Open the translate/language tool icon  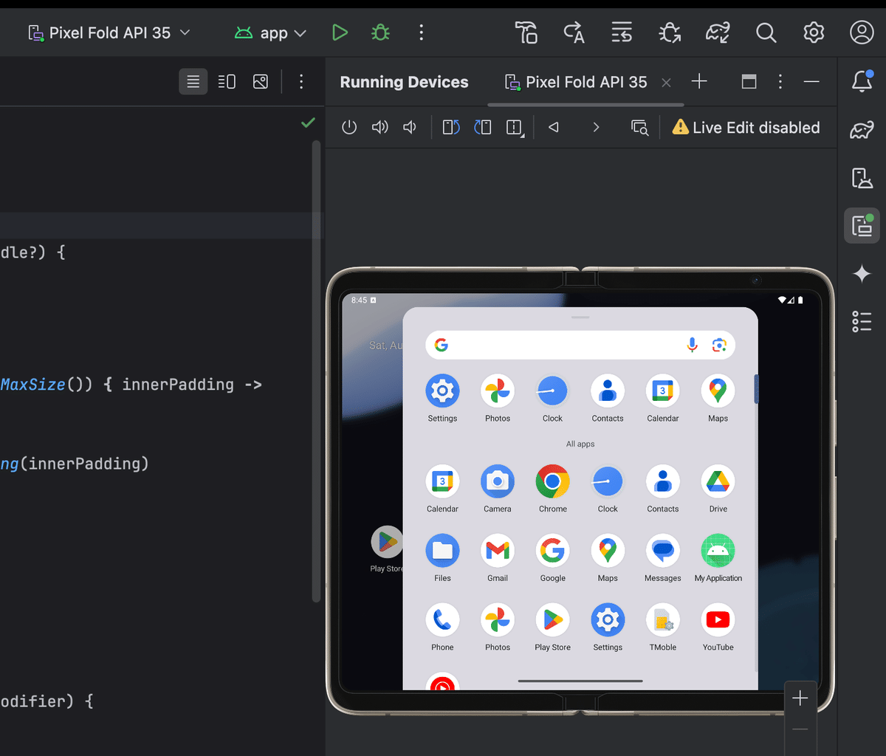574,32
